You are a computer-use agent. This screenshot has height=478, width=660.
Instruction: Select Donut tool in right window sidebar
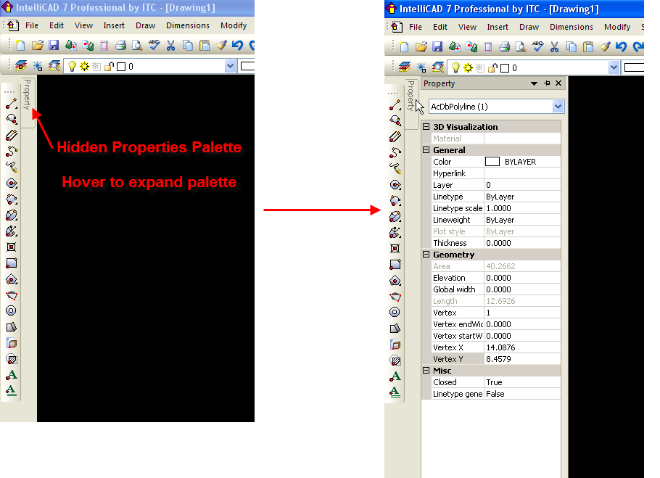pyautogui.click(x=395, y=312)
